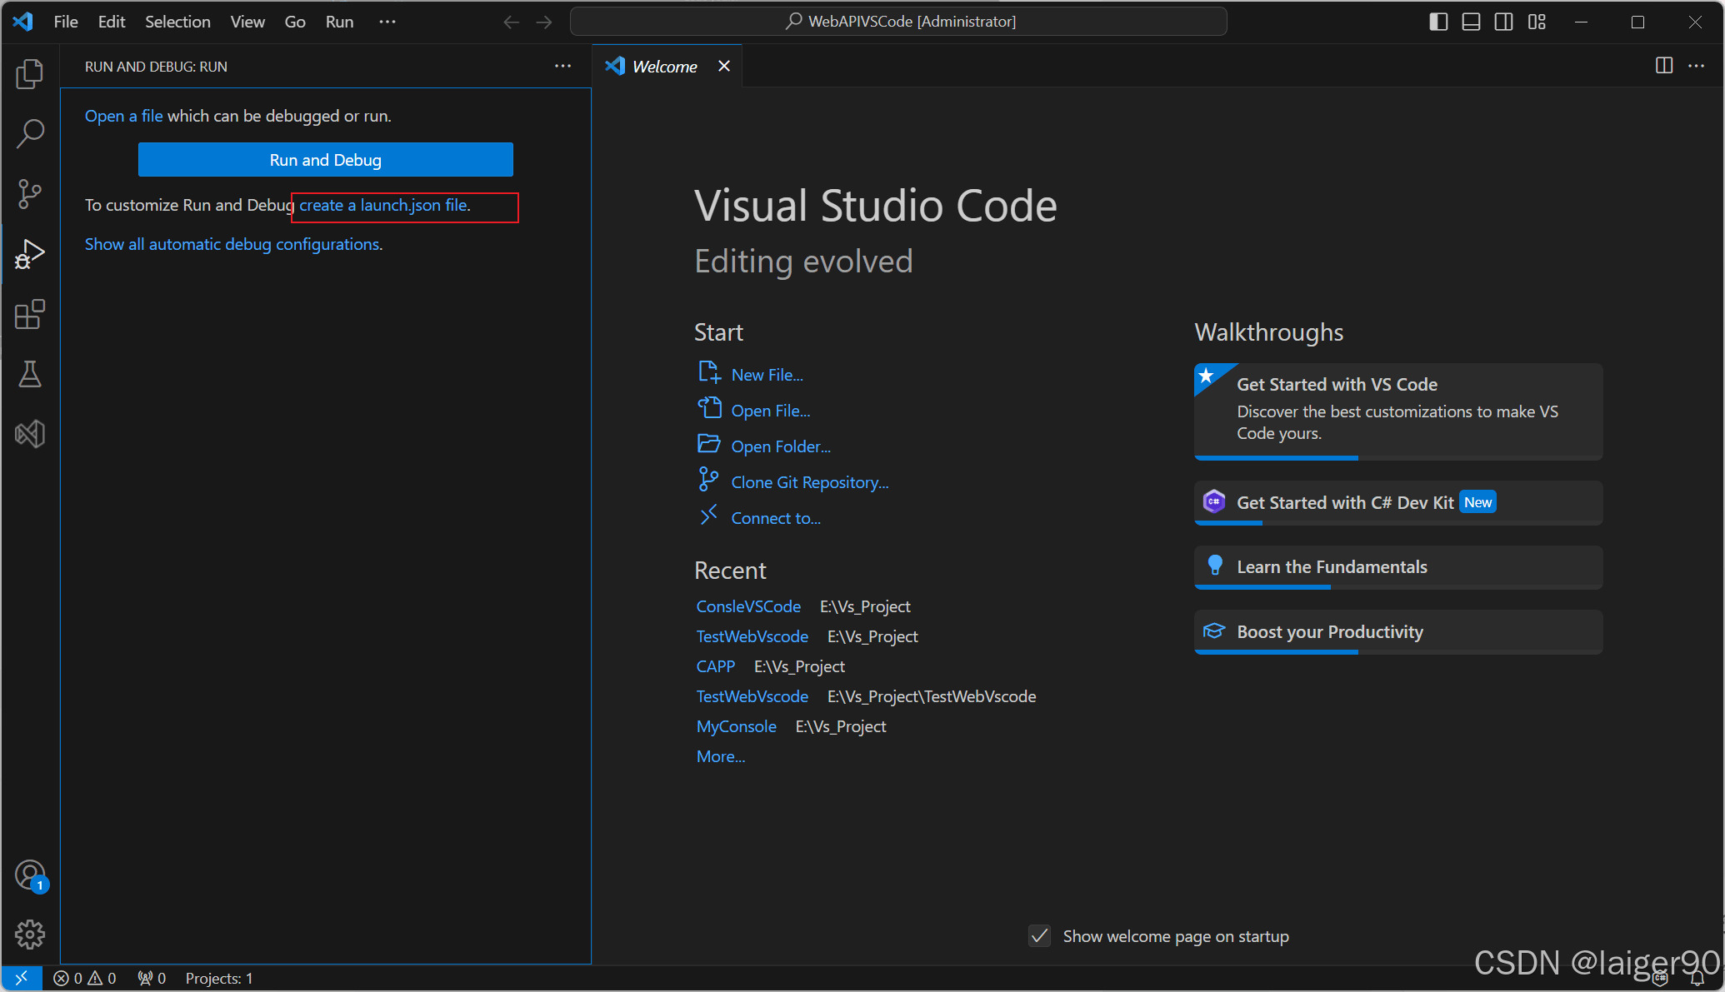
Task: Open the Accounts icon with badge
Action: 30,875
